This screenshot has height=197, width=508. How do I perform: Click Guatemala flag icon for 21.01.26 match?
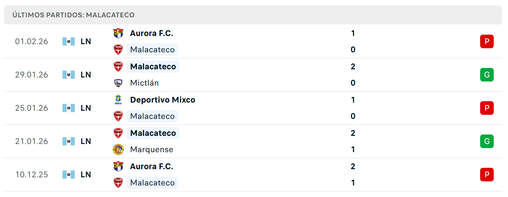69,141
